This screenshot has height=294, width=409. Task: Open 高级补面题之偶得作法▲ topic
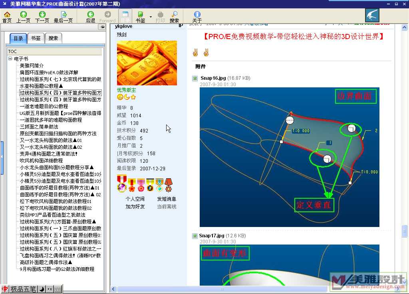tap(46, 262)
